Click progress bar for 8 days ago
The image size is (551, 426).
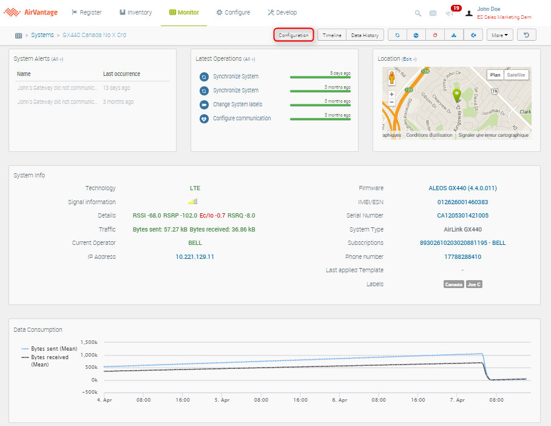[x=320, y=77]
